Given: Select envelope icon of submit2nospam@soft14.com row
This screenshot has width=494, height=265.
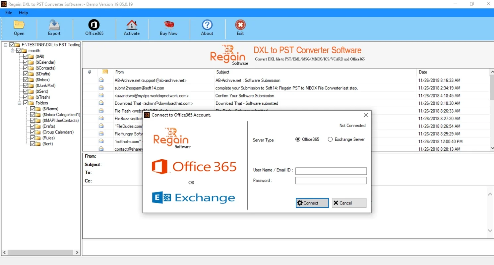Looking at the screenshot, I should (x=101, y=88).
